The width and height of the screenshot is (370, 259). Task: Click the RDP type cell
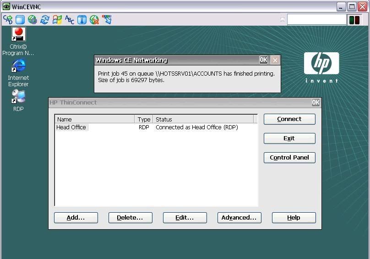(x=144, y=127)
